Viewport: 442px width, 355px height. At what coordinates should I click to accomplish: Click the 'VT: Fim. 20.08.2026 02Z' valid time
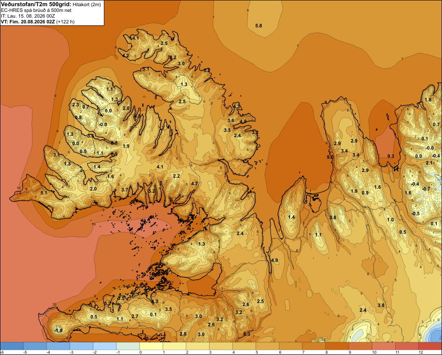[x=28, y=22]
